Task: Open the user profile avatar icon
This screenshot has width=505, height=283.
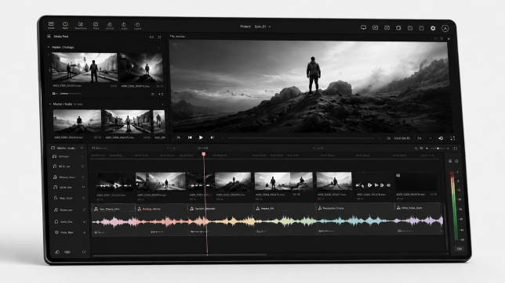Action: (x=445, y=29)
